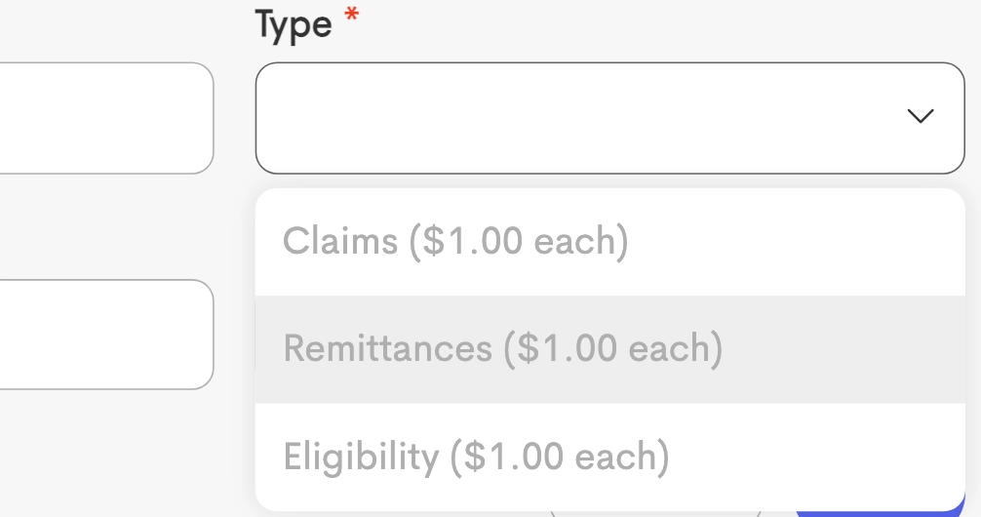
Task: Click the word Eligibility in the list
Action: click(361, 457)
